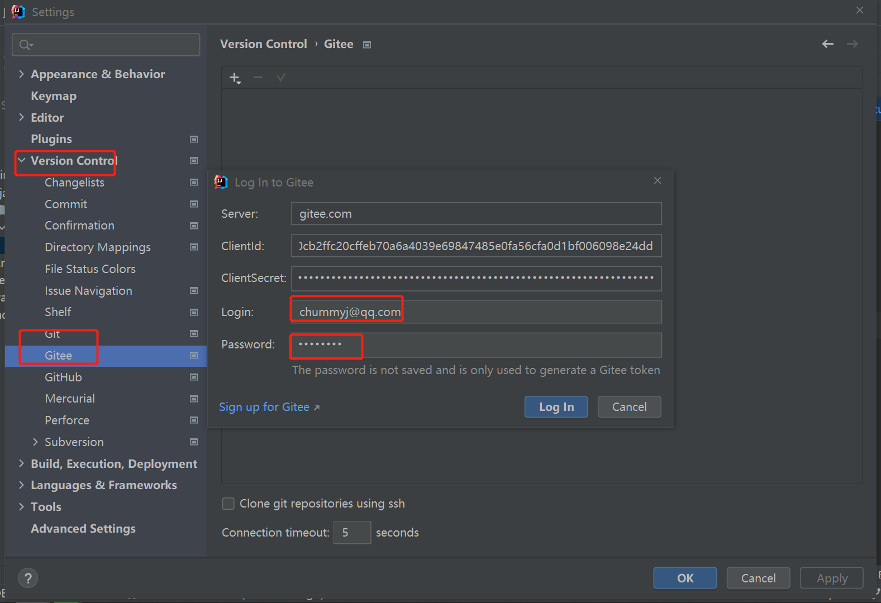The width and height of the screenshot is (881, 603).
Task: Click the set default checkmark icon
Action: coord(281,78)
